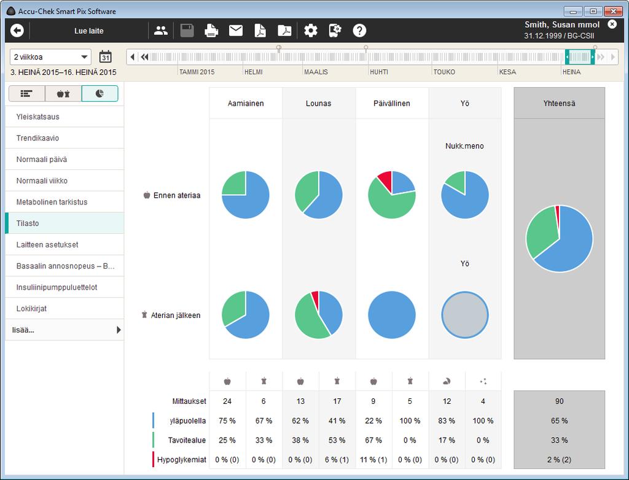Click the Aterian jälkeen row label

click(175, 315)
